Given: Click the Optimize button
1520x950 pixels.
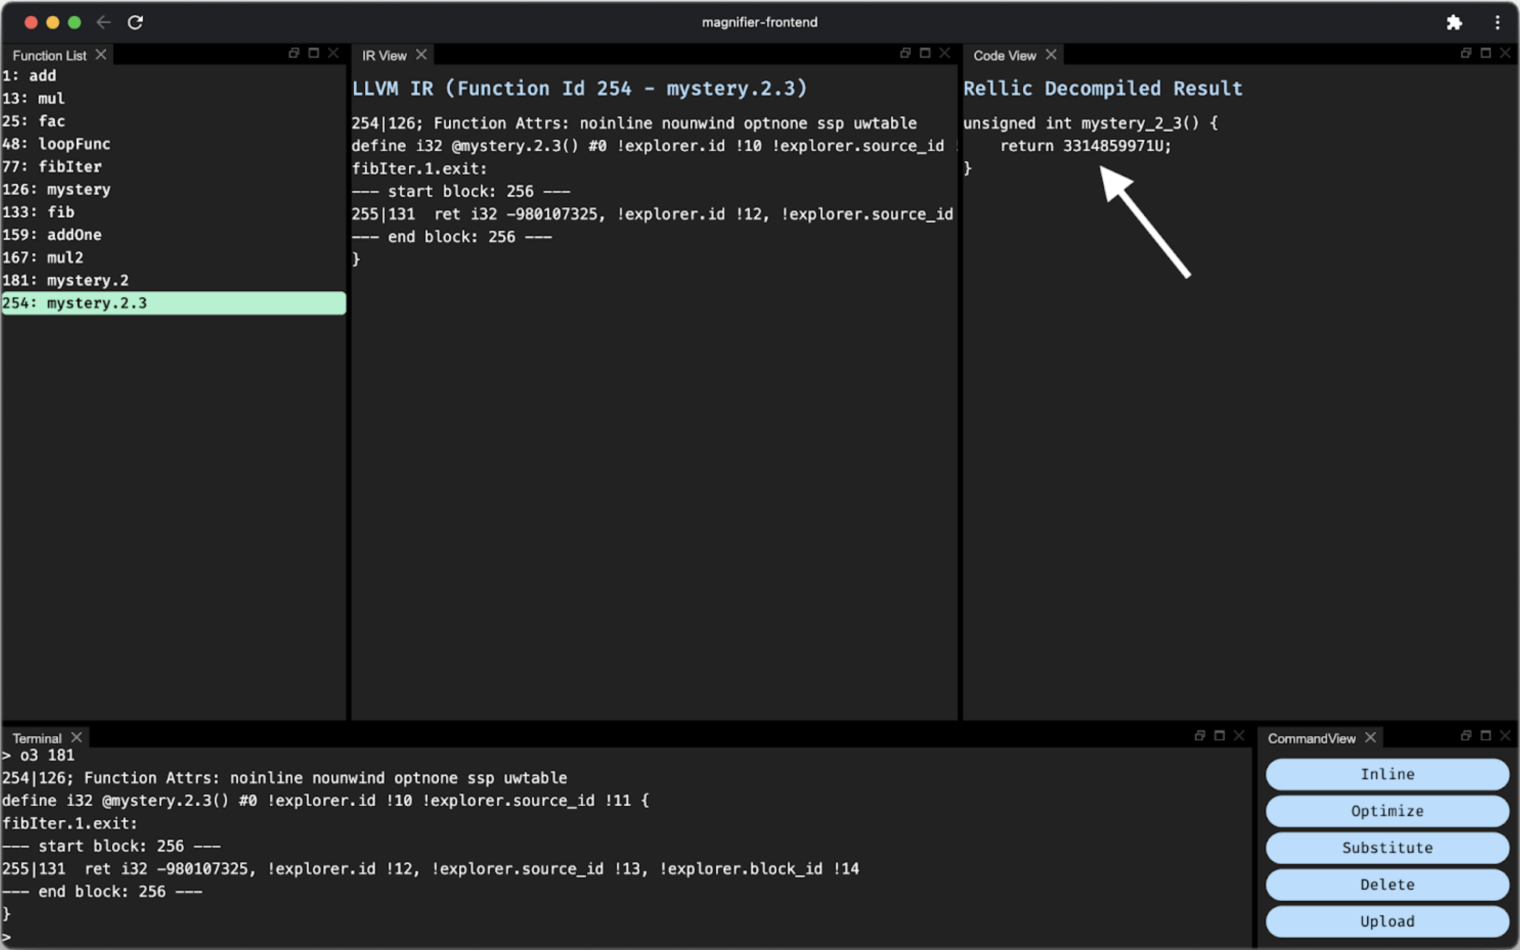Looking at the screenshot, I should [1387, 811].
